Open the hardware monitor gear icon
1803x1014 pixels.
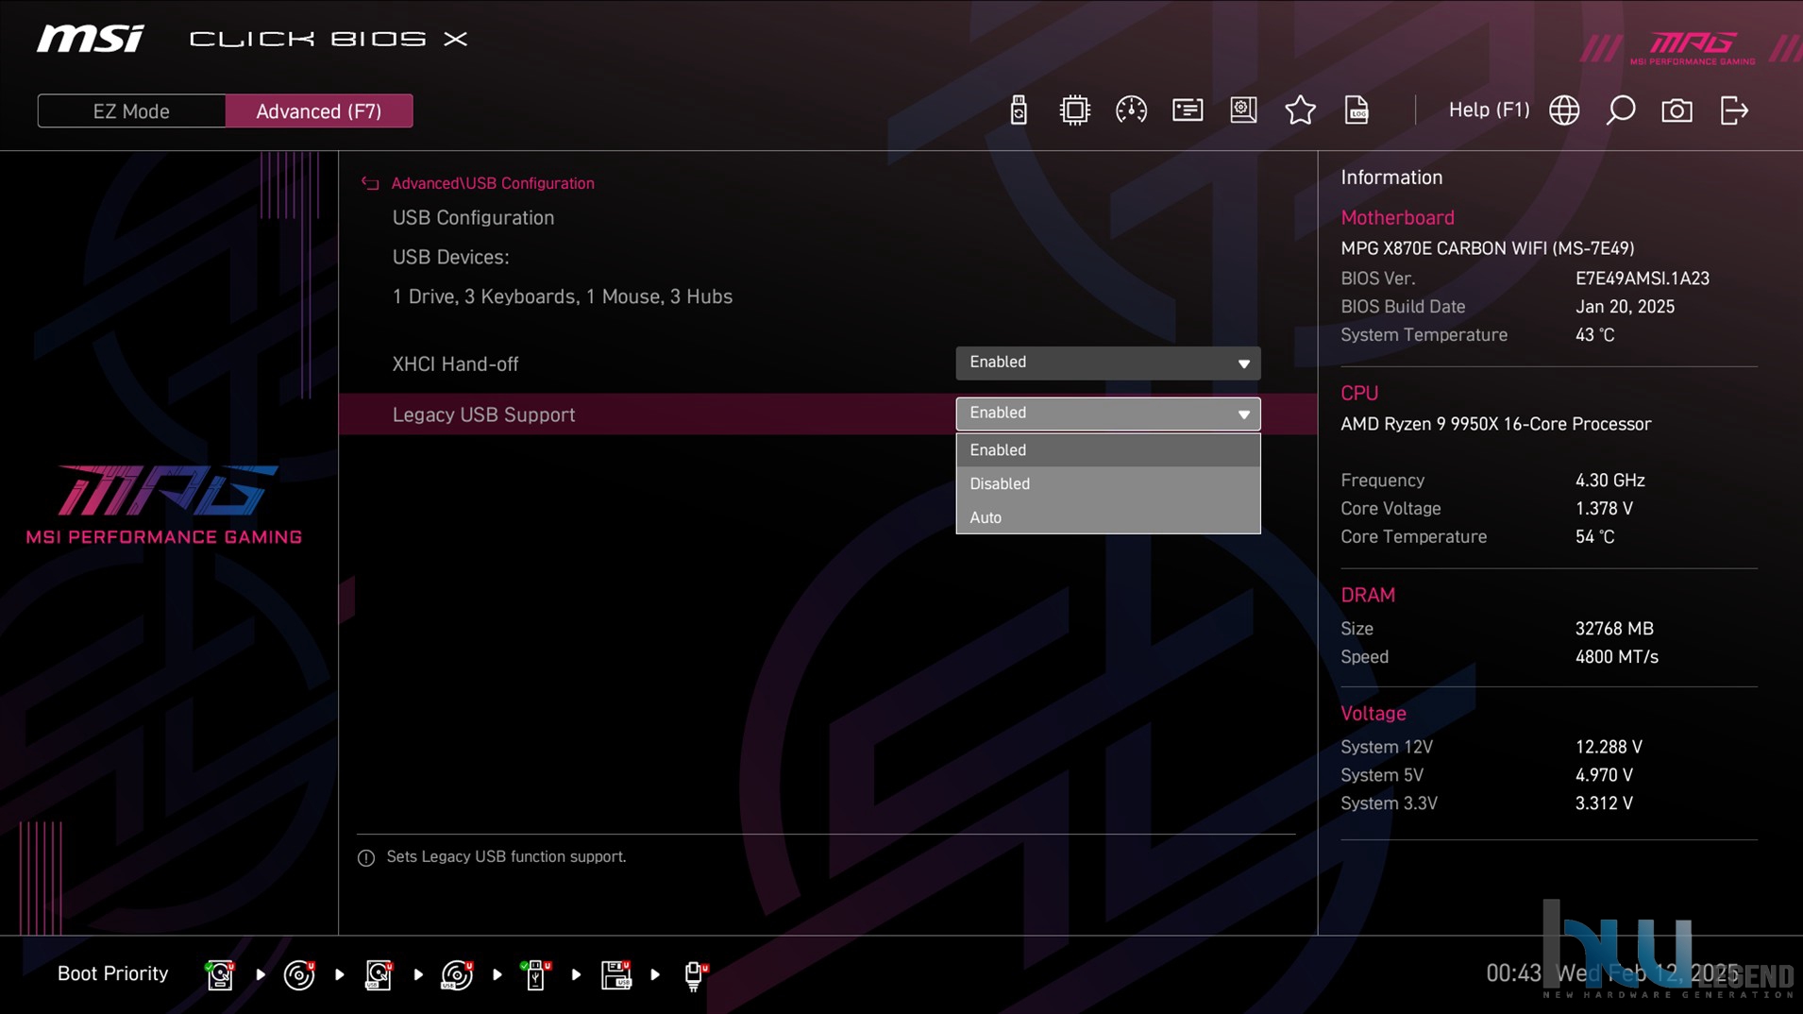pyautogui.click(x=1243, y=110)
